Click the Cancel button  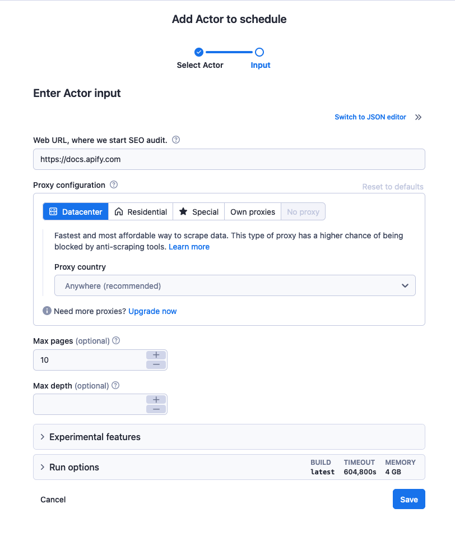[53, 500]
